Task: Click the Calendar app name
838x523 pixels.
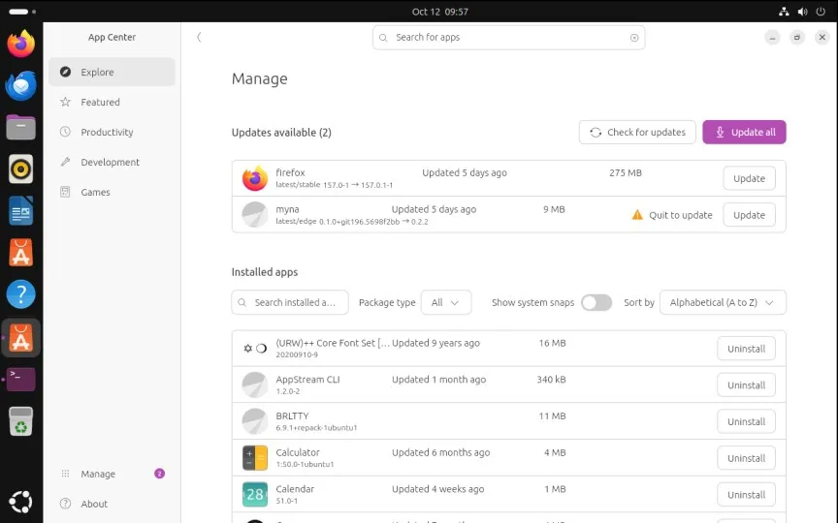Action: [295, 489]
